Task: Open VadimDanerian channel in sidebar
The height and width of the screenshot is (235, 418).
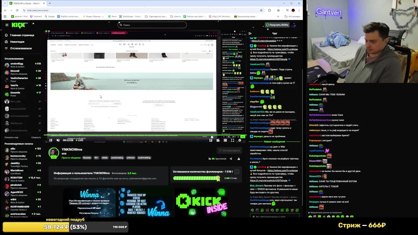Action: pyautogui.click(x=22, y=79)
